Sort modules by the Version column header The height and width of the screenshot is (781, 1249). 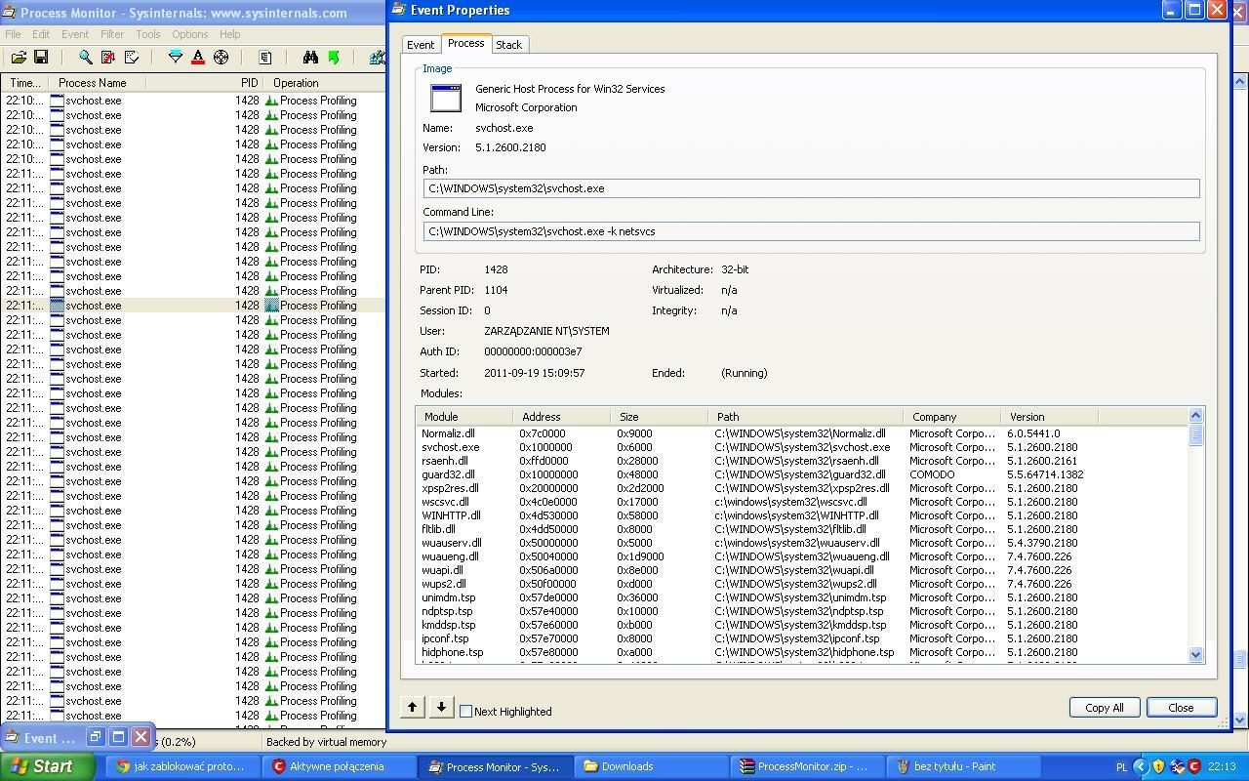point(1050,417)
